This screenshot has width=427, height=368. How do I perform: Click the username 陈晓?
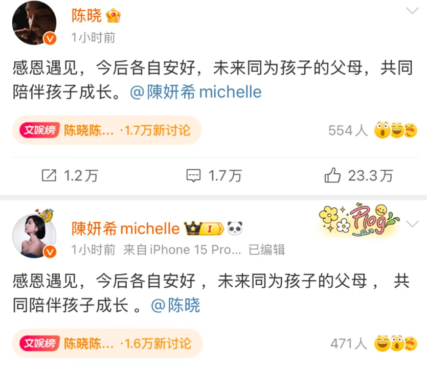[86, 15]
